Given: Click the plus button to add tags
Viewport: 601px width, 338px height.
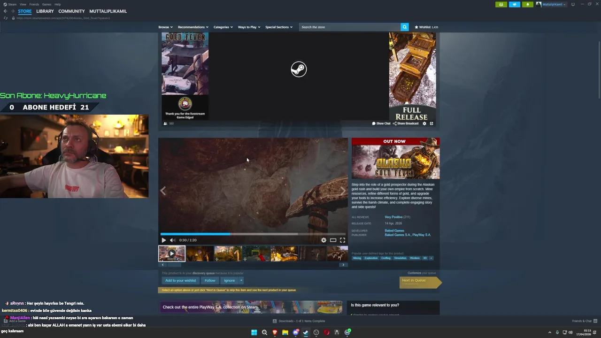Looking at the screenshot, I should (431, 258).
